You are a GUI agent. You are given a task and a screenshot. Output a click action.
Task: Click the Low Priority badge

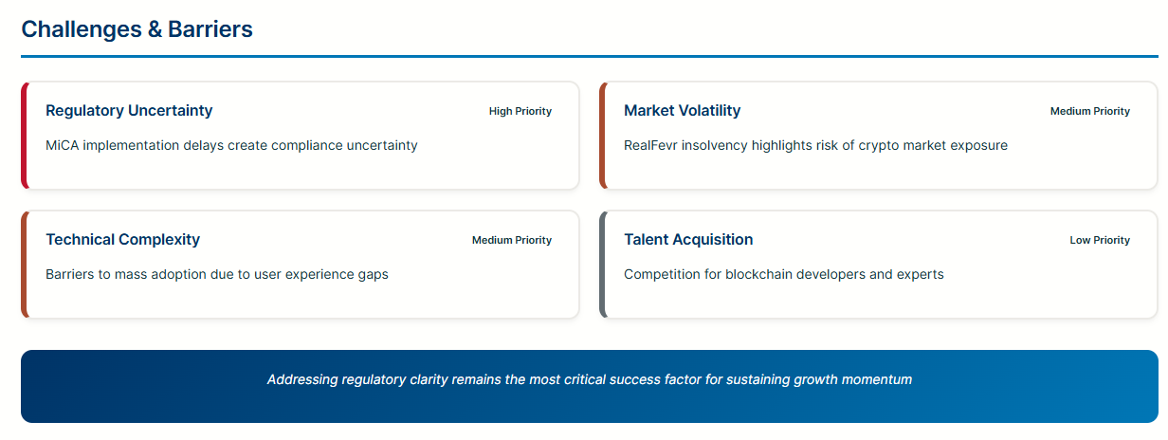1100,241
